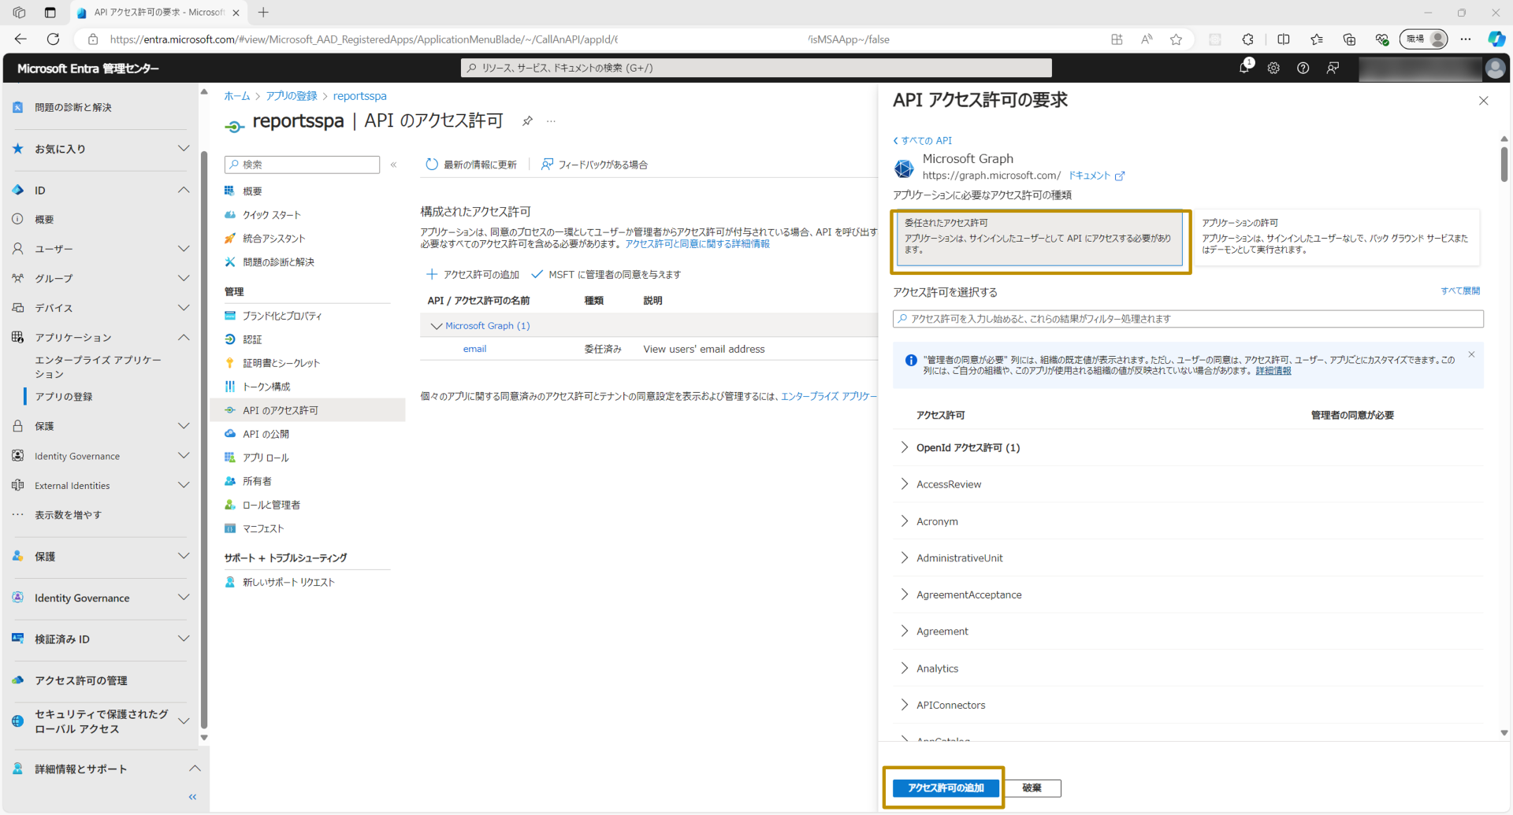Viewport: 1513px width, 815px height.
Task: Click アクセス許可の追加 blue button
Action: tap(946, 787)
